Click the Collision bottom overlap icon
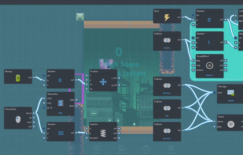The width and height of the screenshot is (243, 155). pyautogui.click(x=167, y=86)
